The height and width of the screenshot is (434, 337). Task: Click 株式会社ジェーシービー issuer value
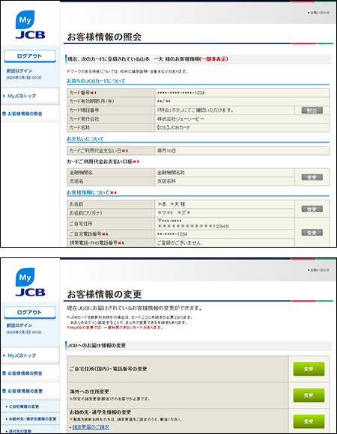pos(180,119)
